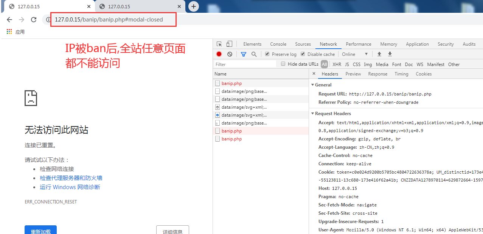The width and height of the screenshot is (483, 234).
Task: Toggle the Hide data URLs checkbox
Action: coord(283,64)
